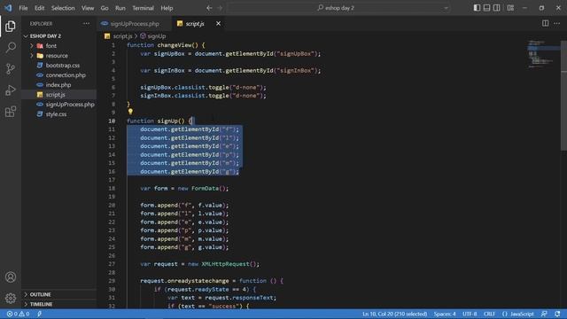
Task: Open View menu
Action: [88, 8]
